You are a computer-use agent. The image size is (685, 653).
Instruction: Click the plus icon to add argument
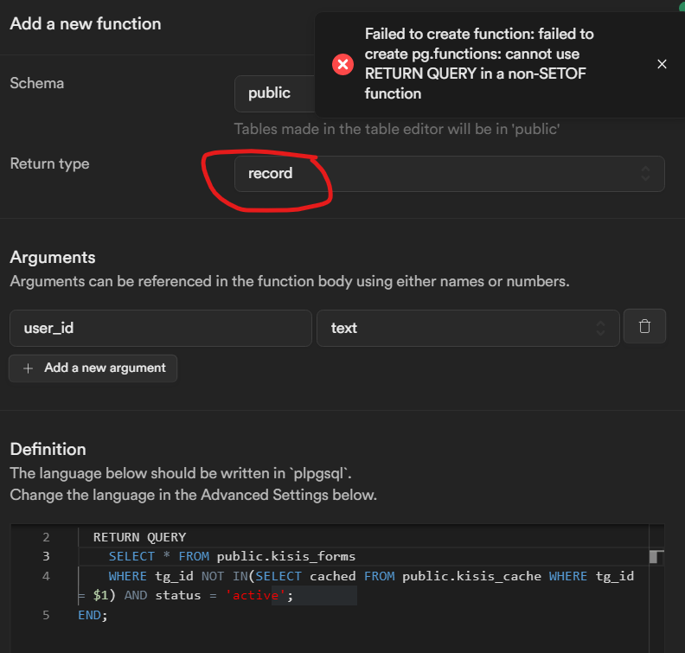(29, 368)
